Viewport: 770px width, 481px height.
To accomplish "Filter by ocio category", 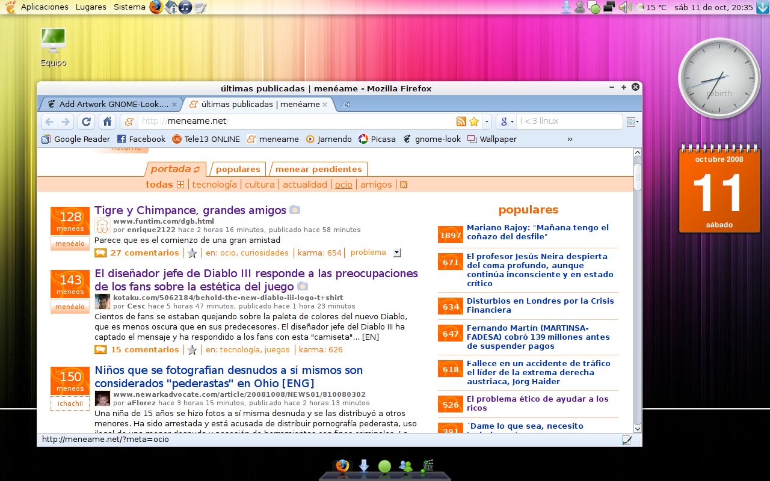I will 343,185.
